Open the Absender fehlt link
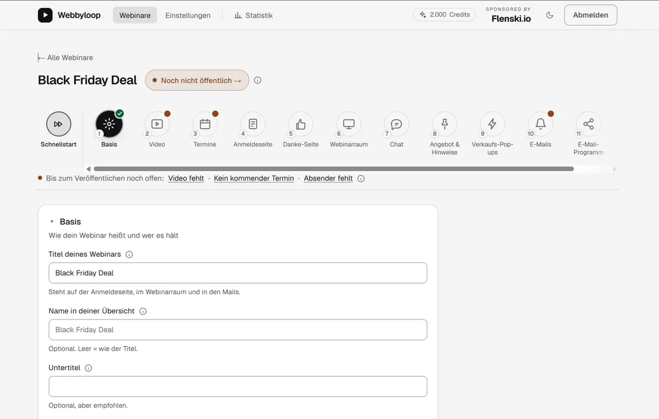The height and width of the screenshot is (419, 659). [328, 178]
